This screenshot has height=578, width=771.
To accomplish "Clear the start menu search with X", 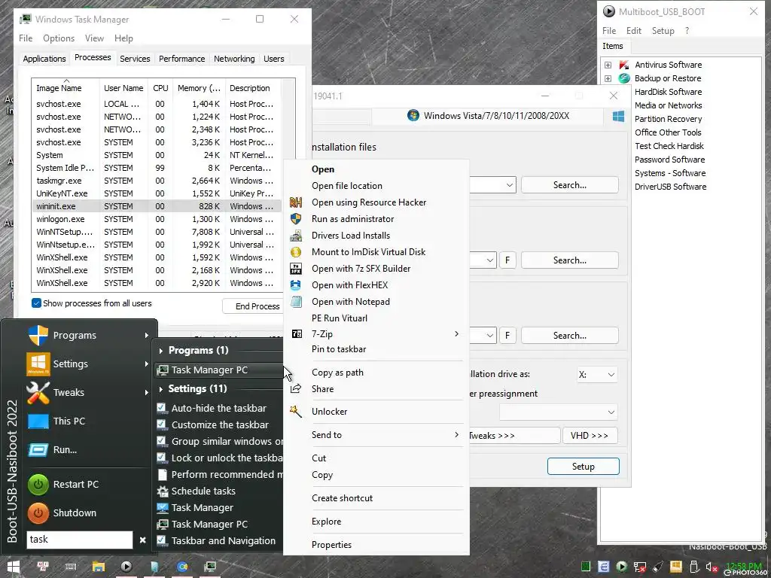I will pos(142,540).
